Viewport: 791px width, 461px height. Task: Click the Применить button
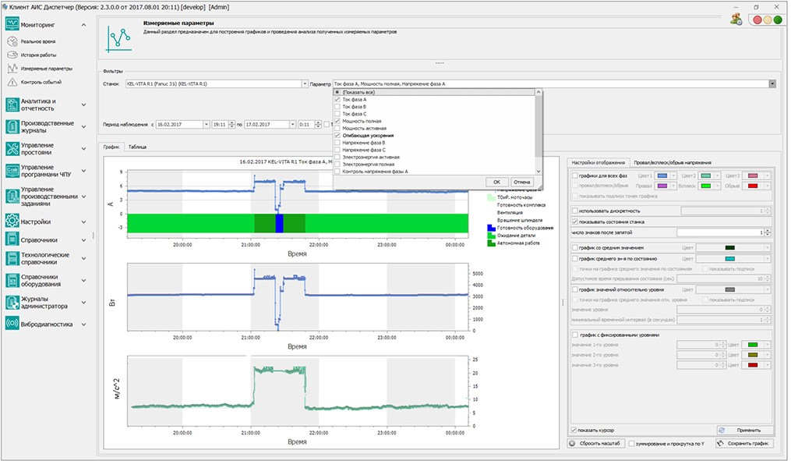(744, 431)
